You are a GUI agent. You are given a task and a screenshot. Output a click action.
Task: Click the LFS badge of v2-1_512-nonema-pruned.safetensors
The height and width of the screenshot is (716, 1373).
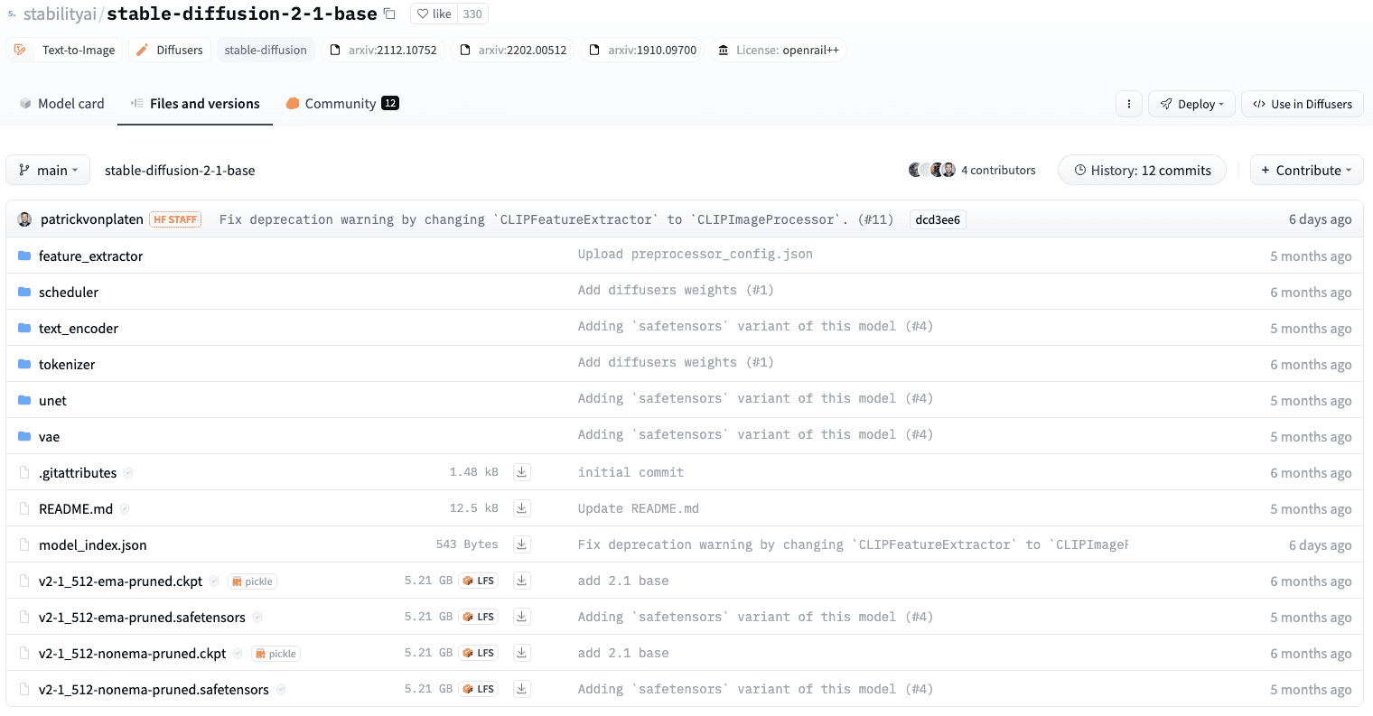tap(479, 689)
